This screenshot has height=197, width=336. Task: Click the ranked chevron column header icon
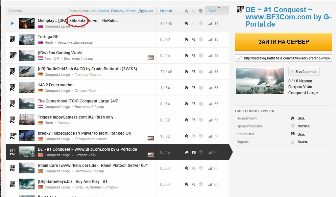pos(186,11)
